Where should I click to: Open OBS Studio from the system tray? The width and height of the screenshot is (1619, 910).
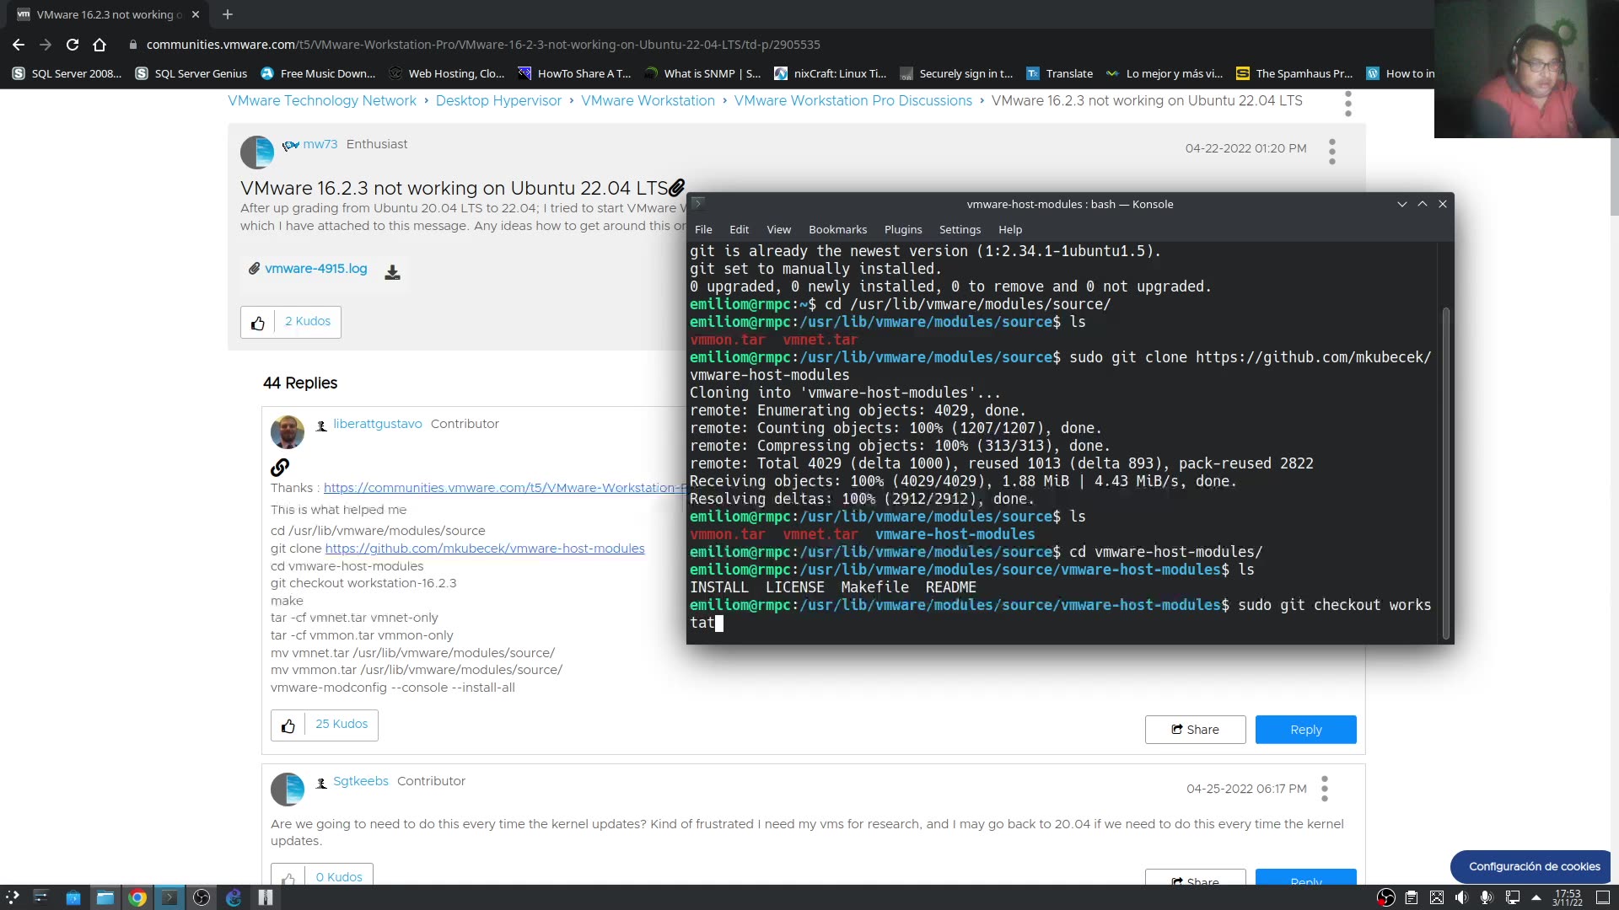pyautogui.click(x=1386, y=898)
